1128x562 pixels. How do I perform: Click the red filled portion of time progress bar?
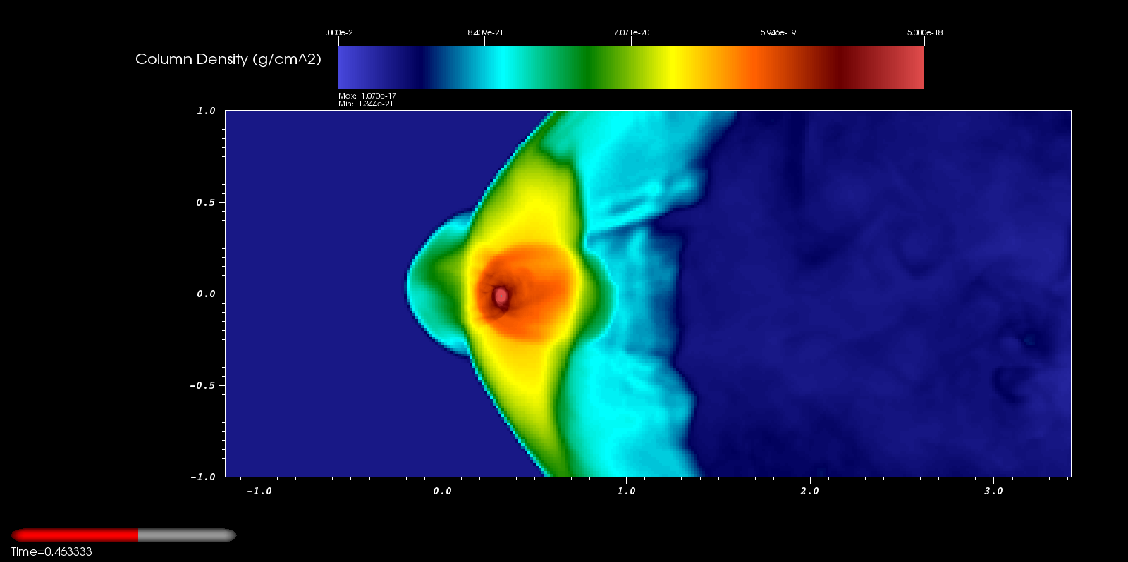coord(75,535)
